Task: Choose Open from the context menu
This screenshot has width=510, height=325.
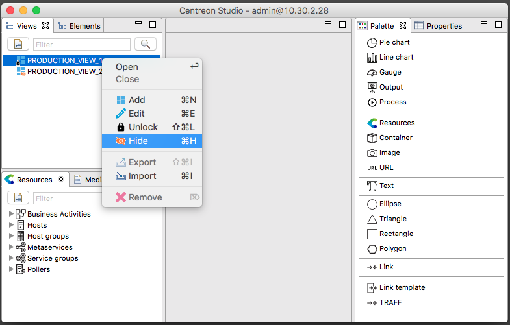Action: [152, 67]
